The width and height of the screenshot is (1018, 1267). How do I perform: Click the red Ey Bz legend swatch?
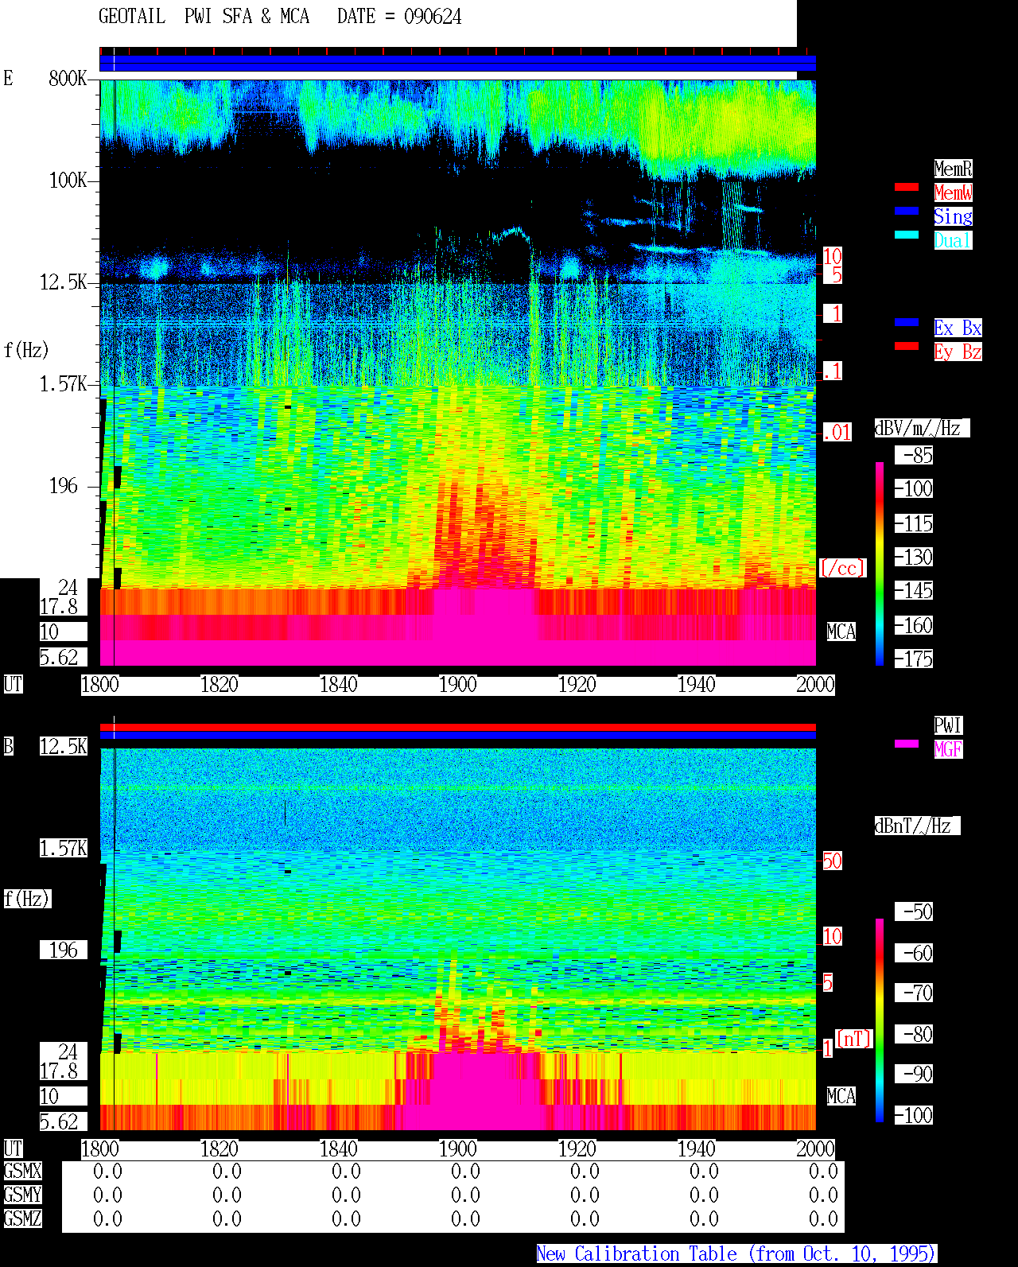point(907,346)
